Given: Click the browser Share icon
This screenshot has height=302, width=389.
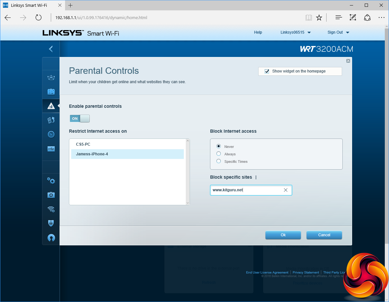Looking at the screenshot, I should click(x=367, y=18).
